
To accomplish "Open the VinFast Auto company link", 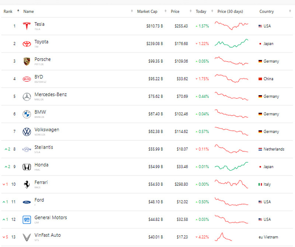I will coord(48,235).
